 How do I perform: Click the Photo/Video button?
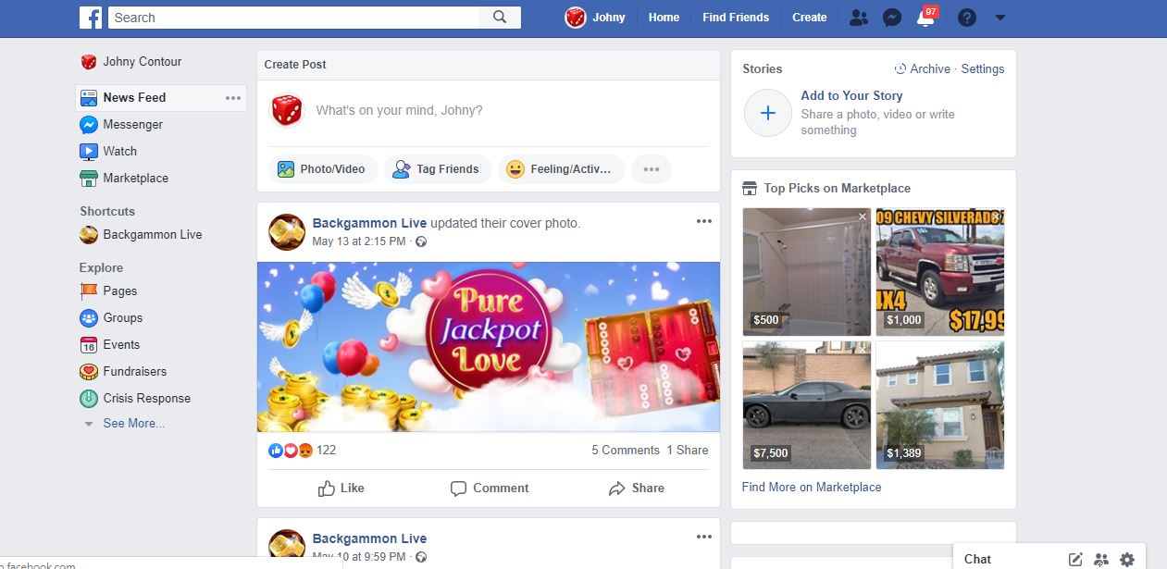(x=322, y=169)
